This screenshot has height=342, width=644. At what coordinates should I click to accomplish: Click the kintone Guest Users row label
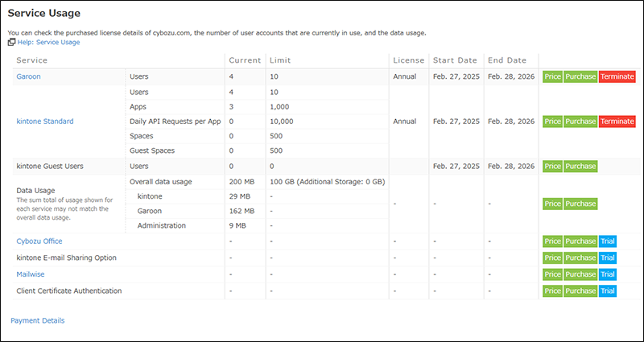point(50,167)
